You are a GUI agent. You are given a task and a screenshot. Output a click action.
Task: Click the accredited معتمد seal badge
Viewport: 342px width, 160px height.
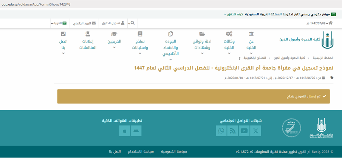point(291,128)
